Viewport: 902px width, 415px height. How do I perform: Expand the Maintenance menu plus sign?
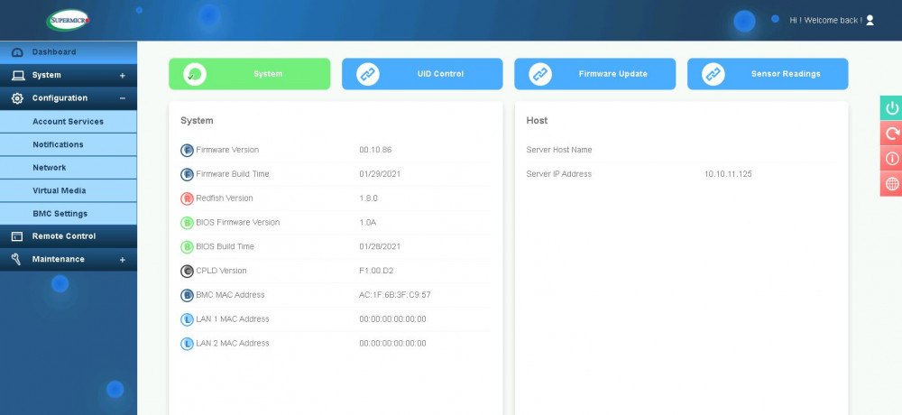(122, 260)
